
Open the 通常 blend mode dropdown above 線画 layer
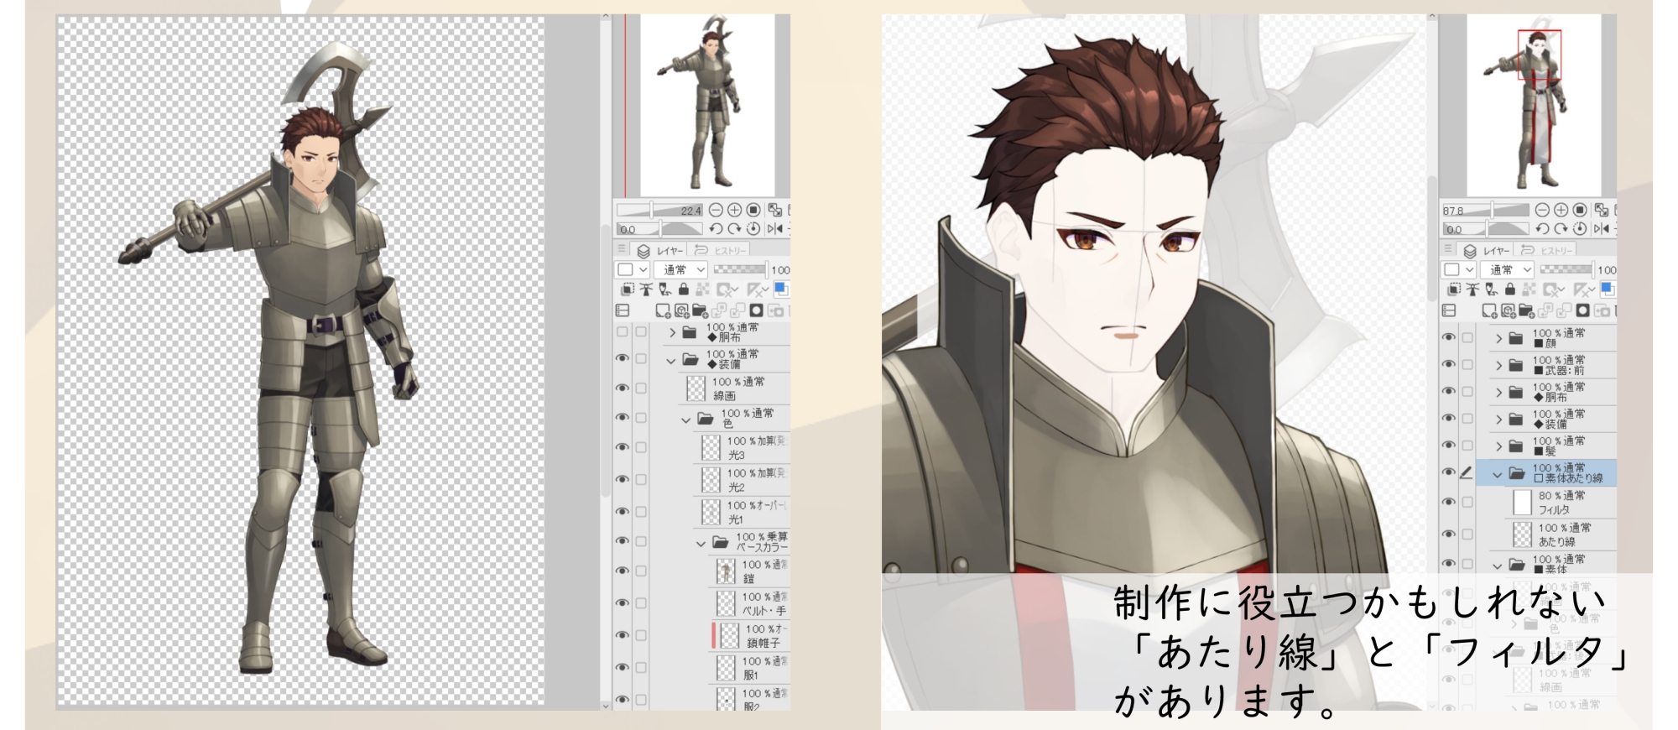(680, 269)
